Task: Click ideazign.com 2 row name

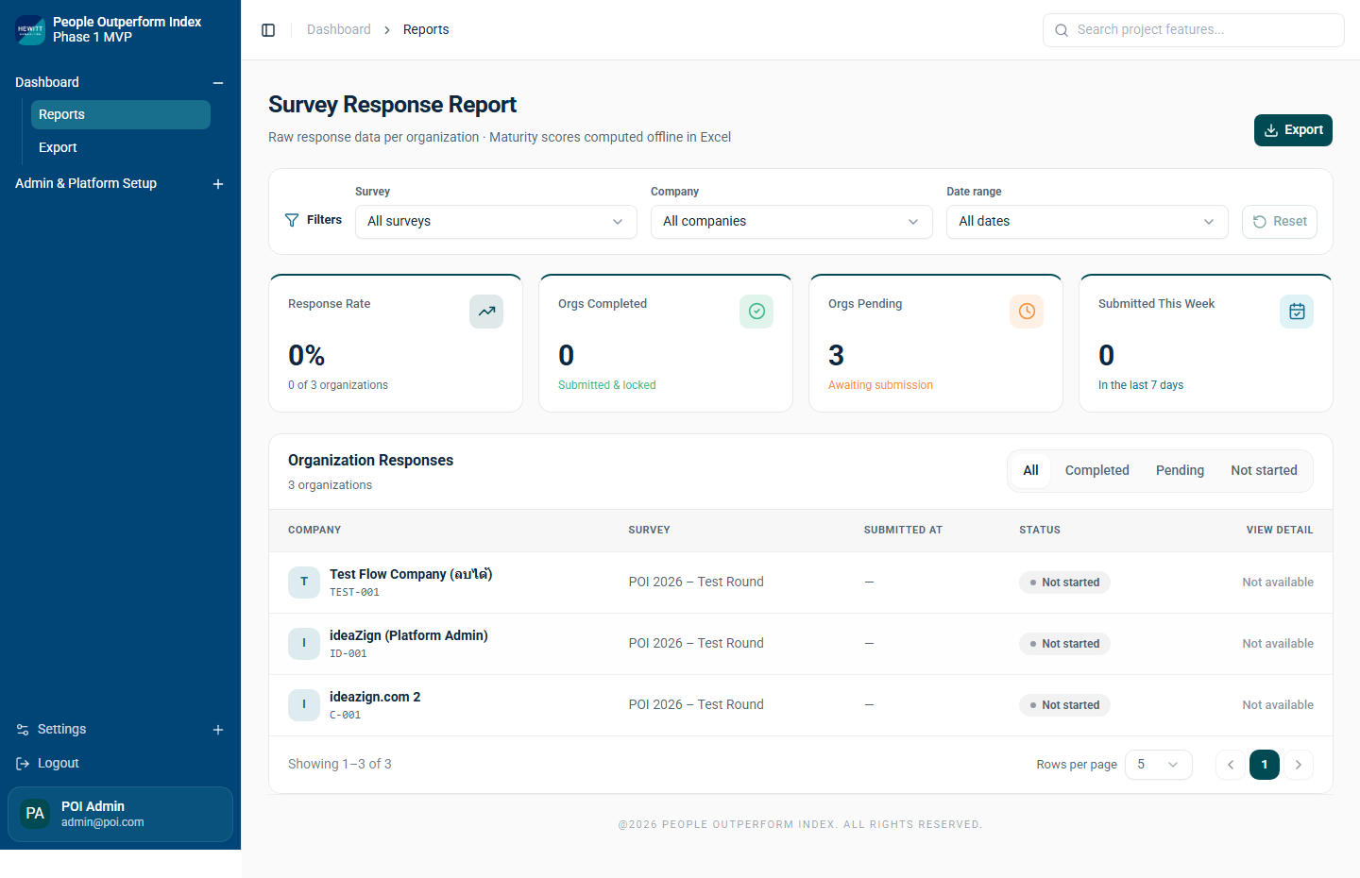Action: (375, 698)
